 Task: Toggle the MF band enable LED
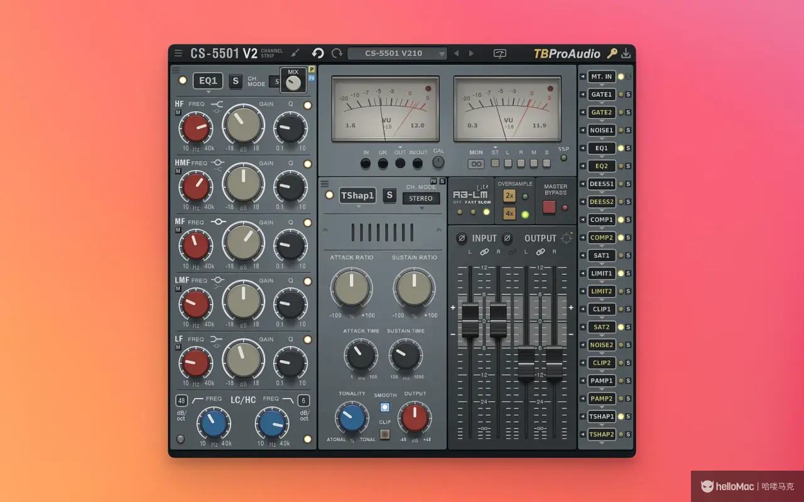click(308, 223)
